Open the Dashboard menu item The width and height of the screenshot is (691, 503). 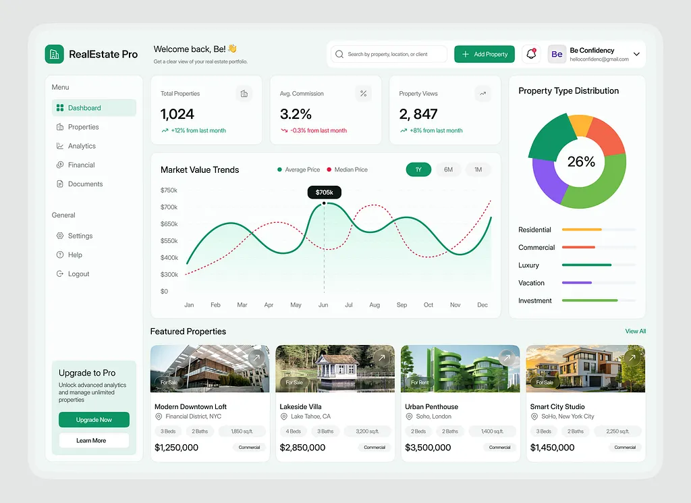(94, 108)
